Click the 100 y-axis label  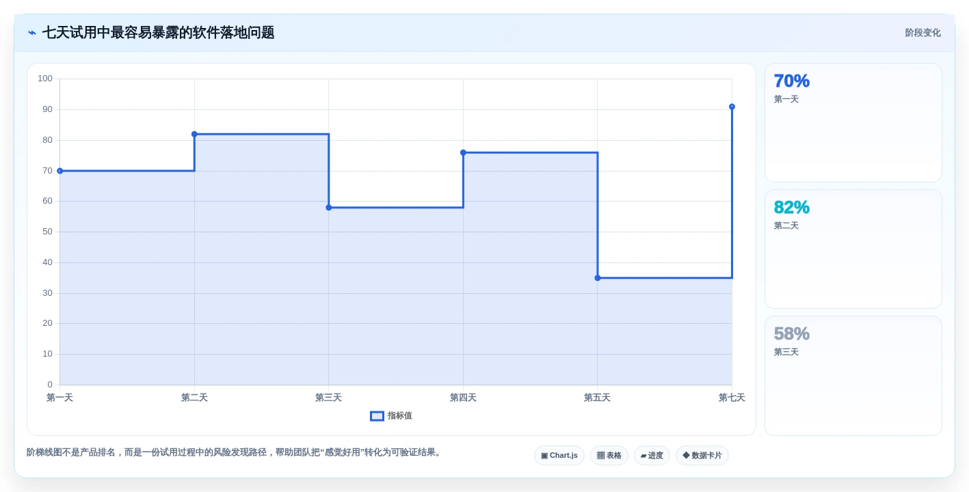click(x=45, y=79)
